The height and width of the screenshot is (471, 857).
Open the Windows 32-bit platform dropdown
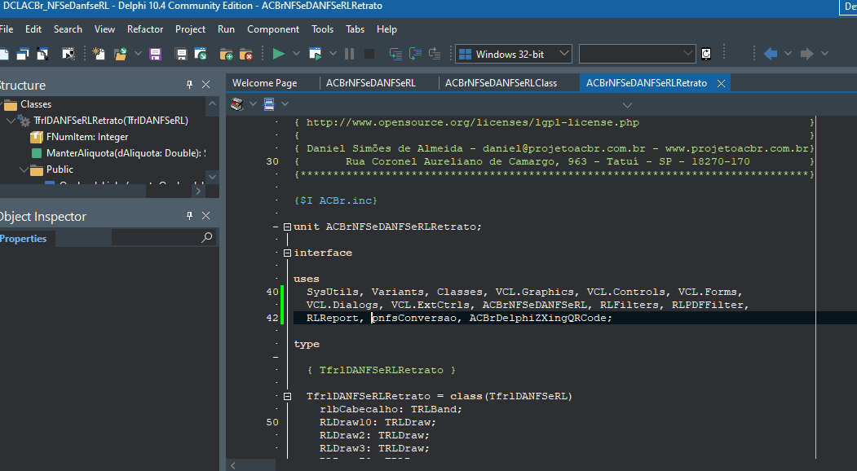click(x=564, y=54)
